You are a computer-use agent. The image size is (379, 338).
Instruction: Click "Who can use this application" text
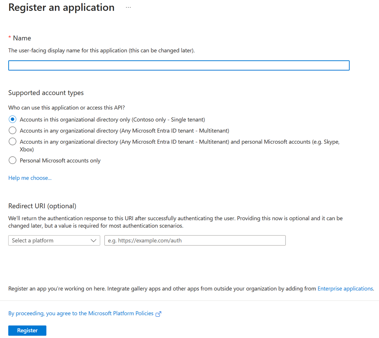point(66,107)
